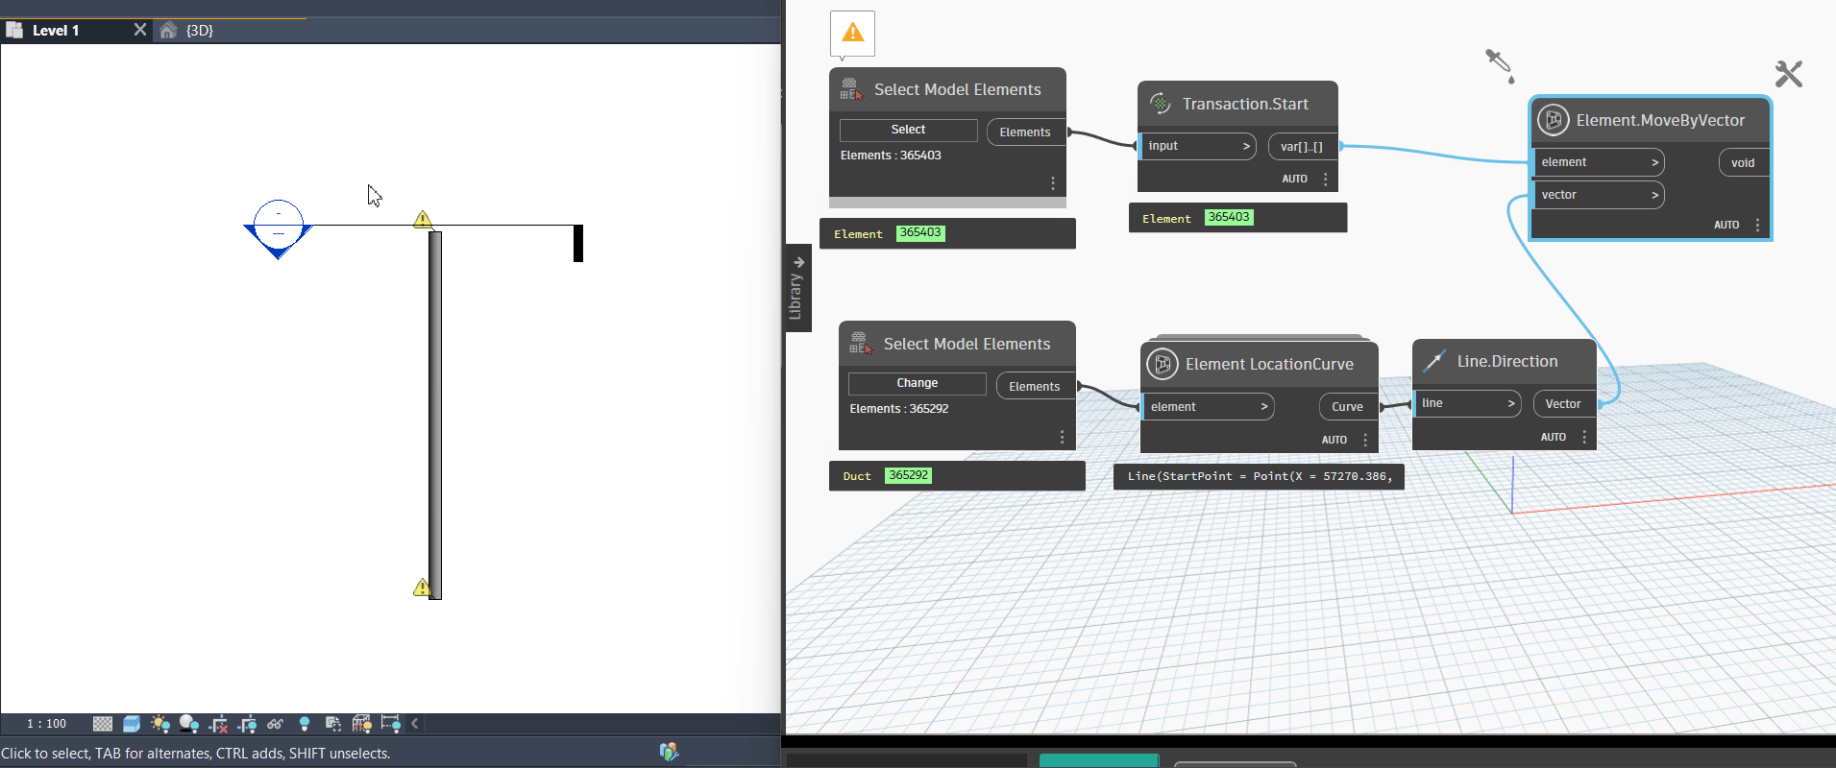Toggle Reveal Hidden Elements lightbulb

coord(305,724)
